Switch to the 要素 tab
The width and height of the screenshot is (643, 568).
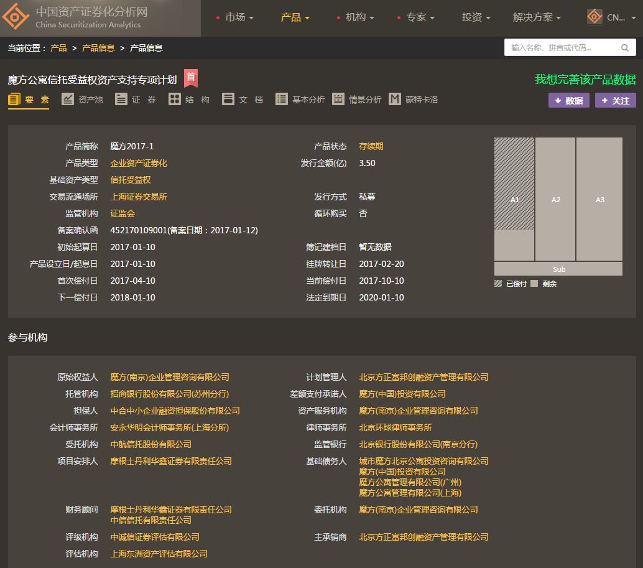point(29,100)
